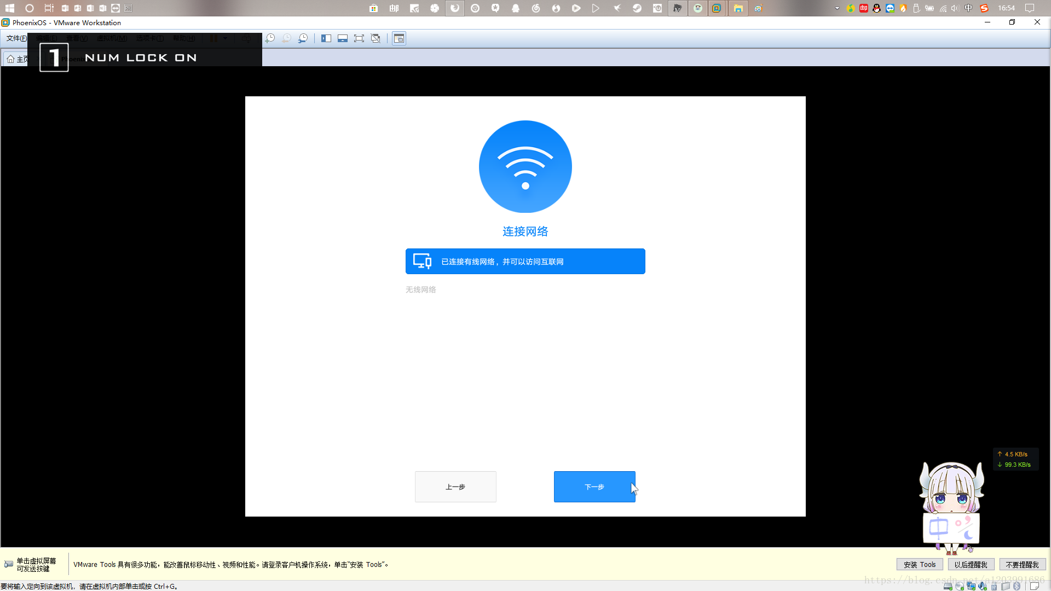Click the QQ penguin tray icon
Viewport: 1051px width, 591px height.
point(877,8)
